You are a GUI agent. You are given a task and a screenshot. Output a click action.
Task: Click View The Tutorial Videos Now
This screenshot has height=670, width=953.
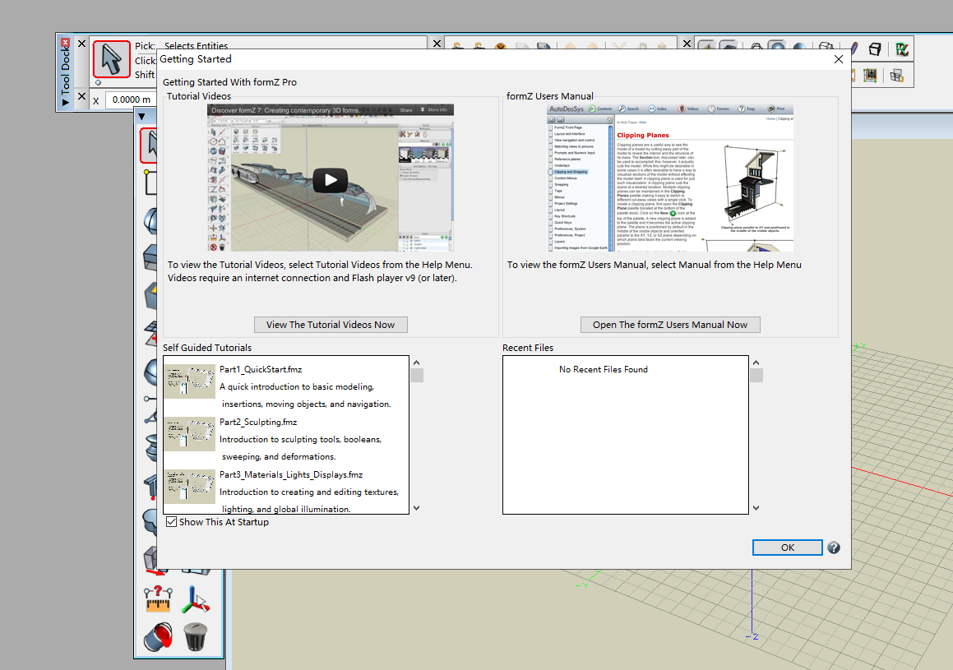point(331,325)
